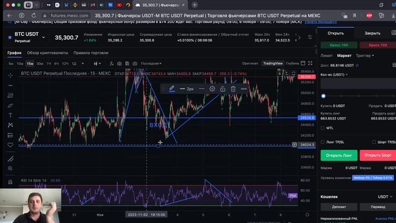Open more options in floating drawing toolbar
The height and width of the screenshot is (223, 396).
pyautogui.click(x=244, y=89)
